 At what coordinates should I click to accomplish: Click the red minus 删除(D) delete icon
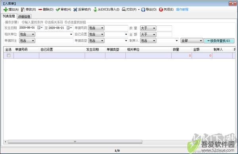tap(40, 10)
